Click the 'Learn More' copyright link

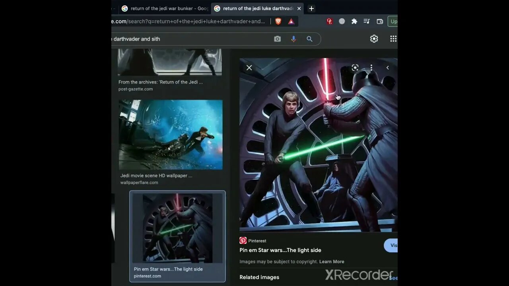point(332,262)
